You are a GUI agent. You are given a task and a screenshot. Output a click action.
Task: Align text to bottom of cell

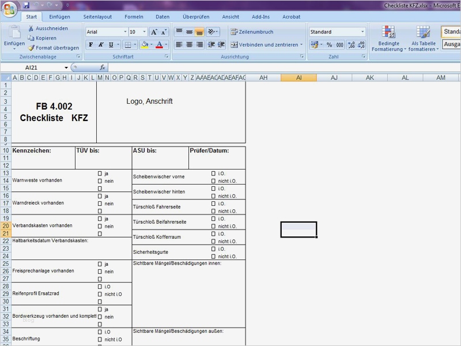tap(199, 32)
